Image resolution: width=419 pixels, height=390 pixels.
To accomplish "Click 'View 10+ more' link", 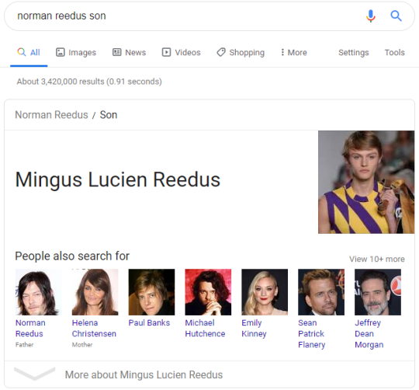I will click(x=377, y=259).
